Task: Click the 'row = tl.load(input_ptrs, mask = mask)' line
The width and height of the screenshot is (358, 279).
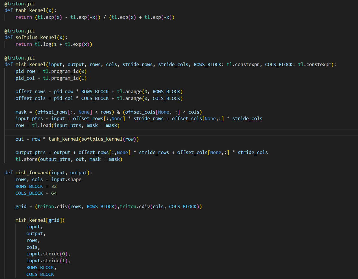Action: pos(67,125)
